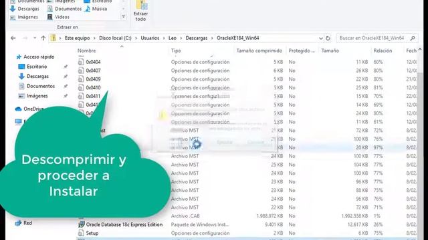
Task: Refresh the OracleXE184_Win64 folder view
Action: tap(328, 38)
